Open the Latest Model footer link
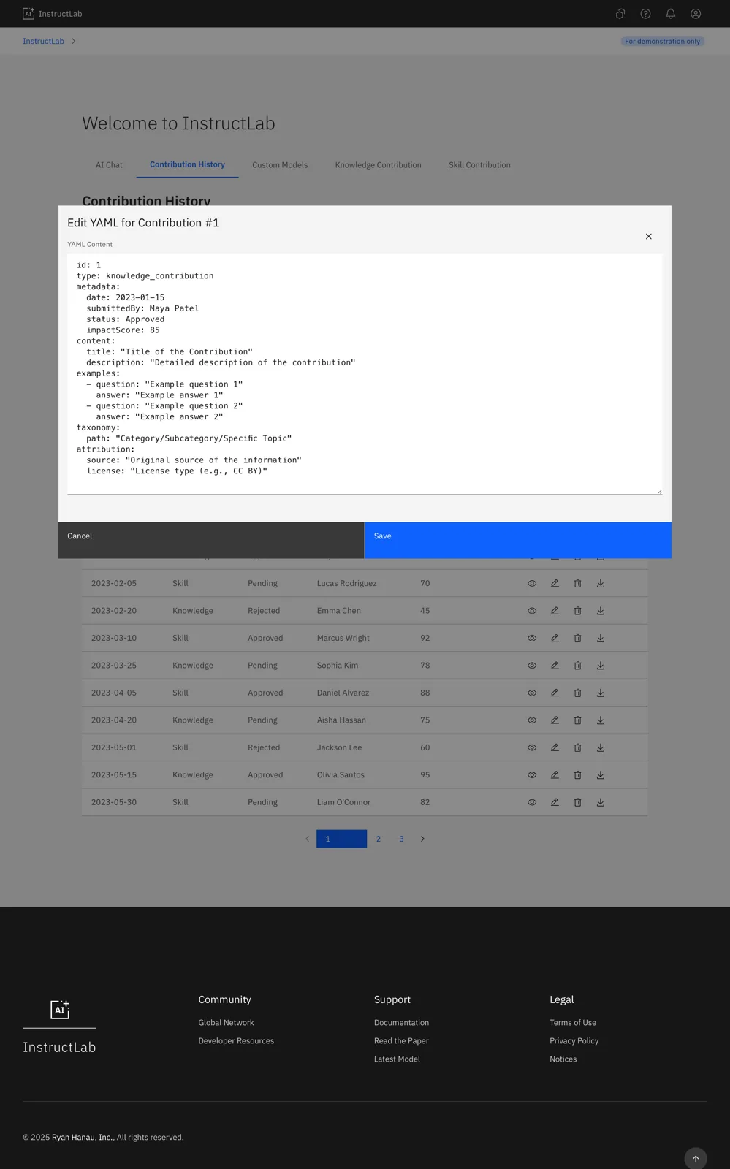The image size is (730, 1169). (x=397, y=1059)
